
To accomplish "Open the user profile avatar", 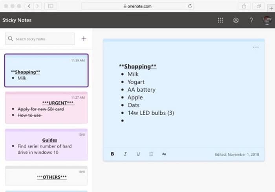I will click(x=267, y=20).
